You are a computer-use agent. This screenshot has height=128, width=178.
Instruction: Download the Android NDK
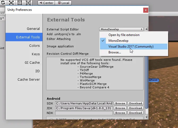click(x=136, y=113)
